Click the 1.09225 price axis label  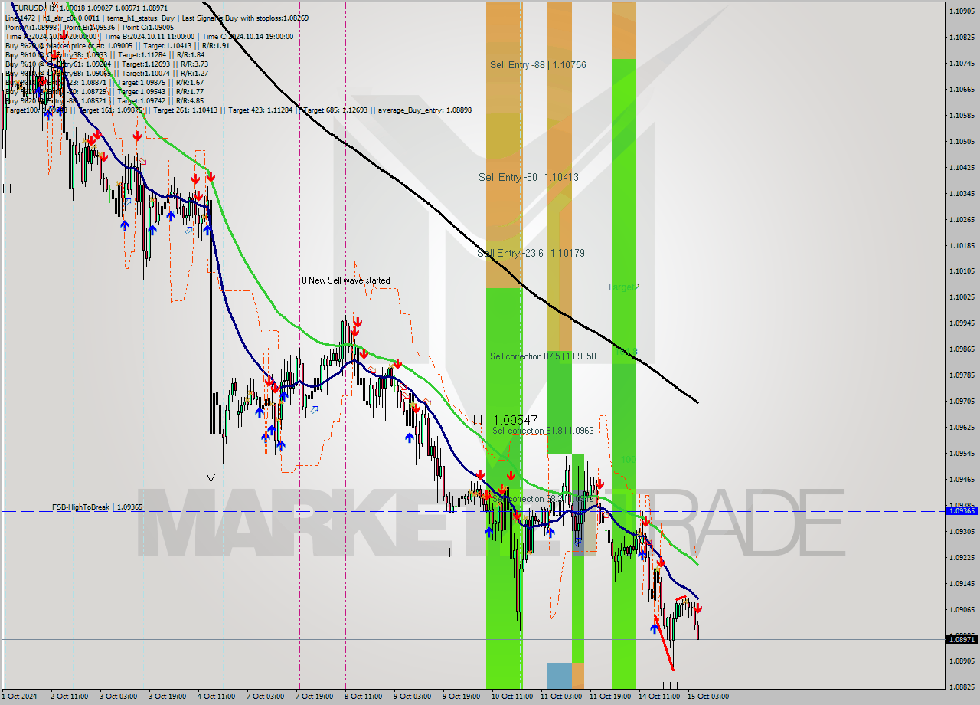[x=962, y=557]
